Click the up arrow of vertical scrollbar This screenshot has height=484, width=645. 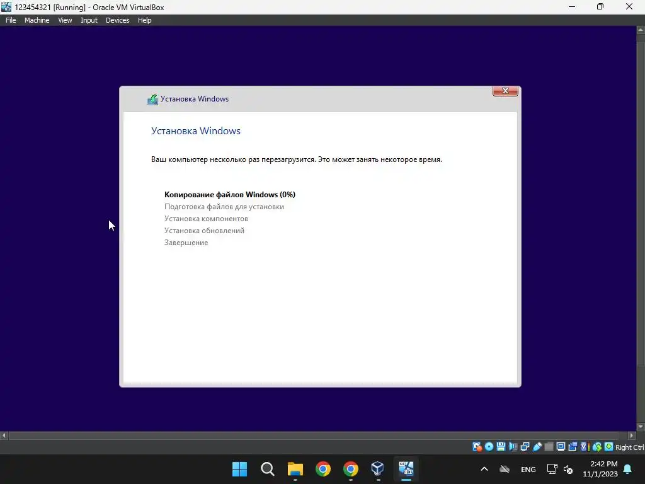click(641, 30)
